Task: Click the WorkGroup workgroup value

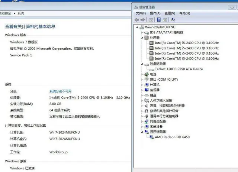Action: pos(58,152)
